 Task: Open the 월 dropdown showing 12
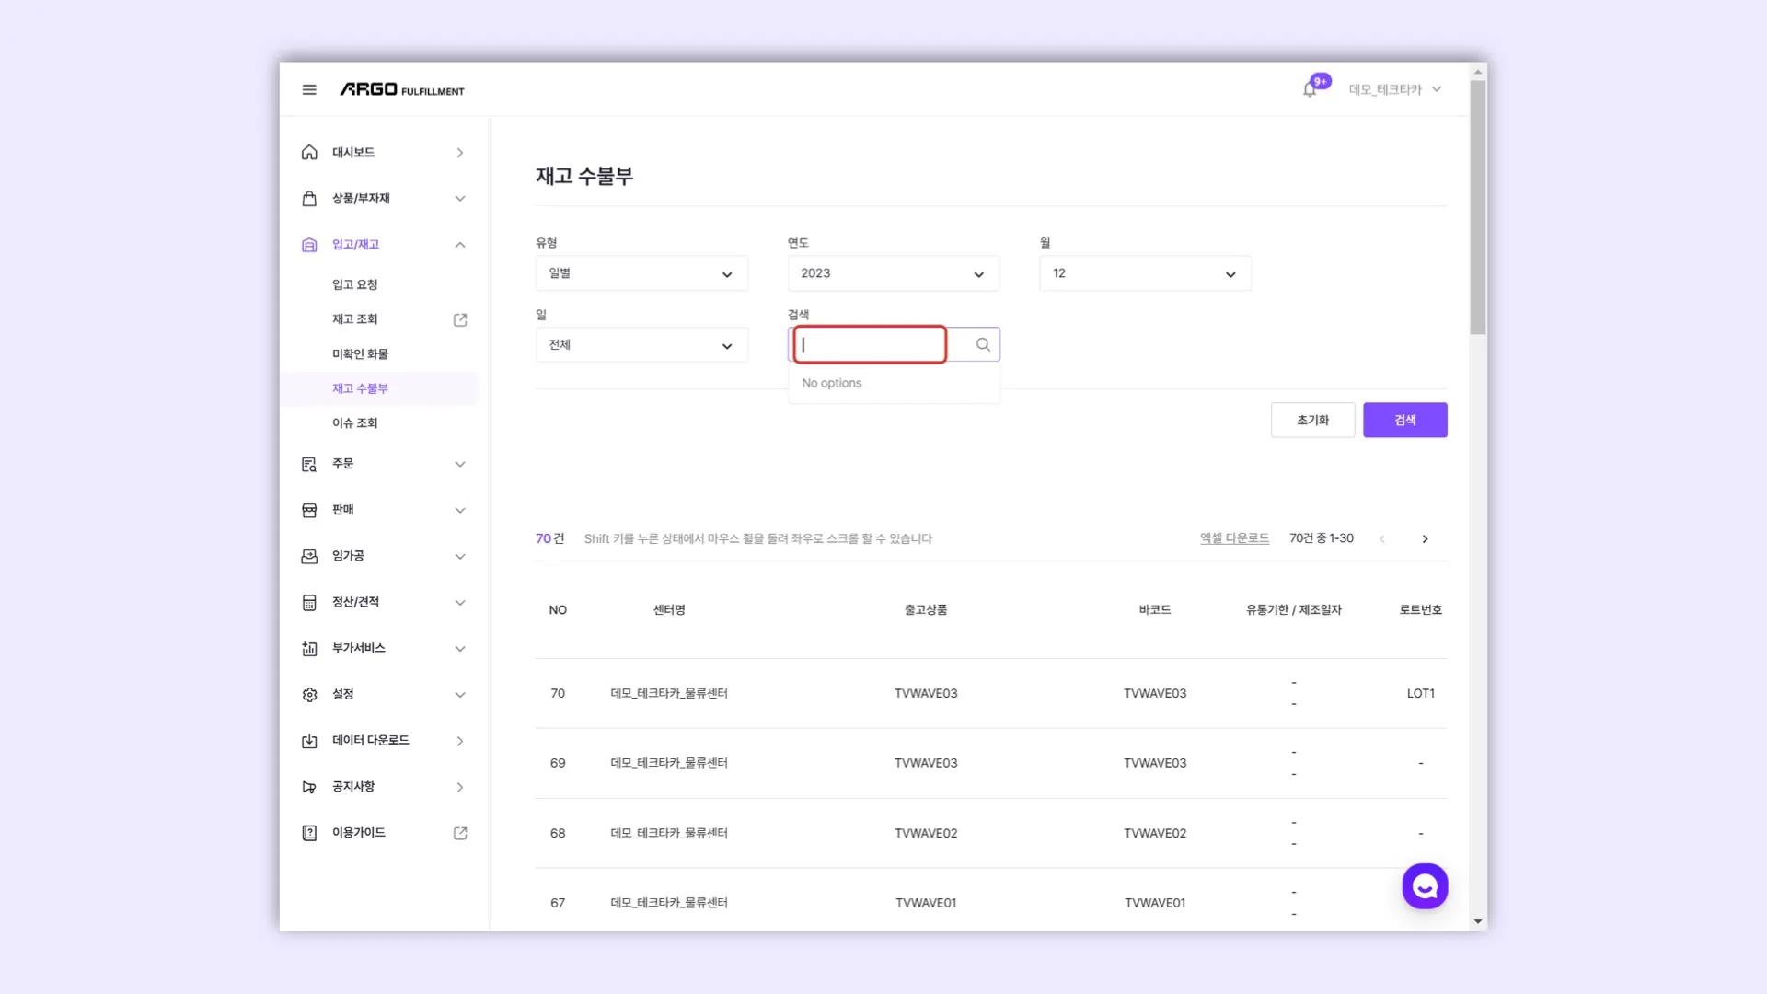pyautogui.click(x=1145, y=273)
